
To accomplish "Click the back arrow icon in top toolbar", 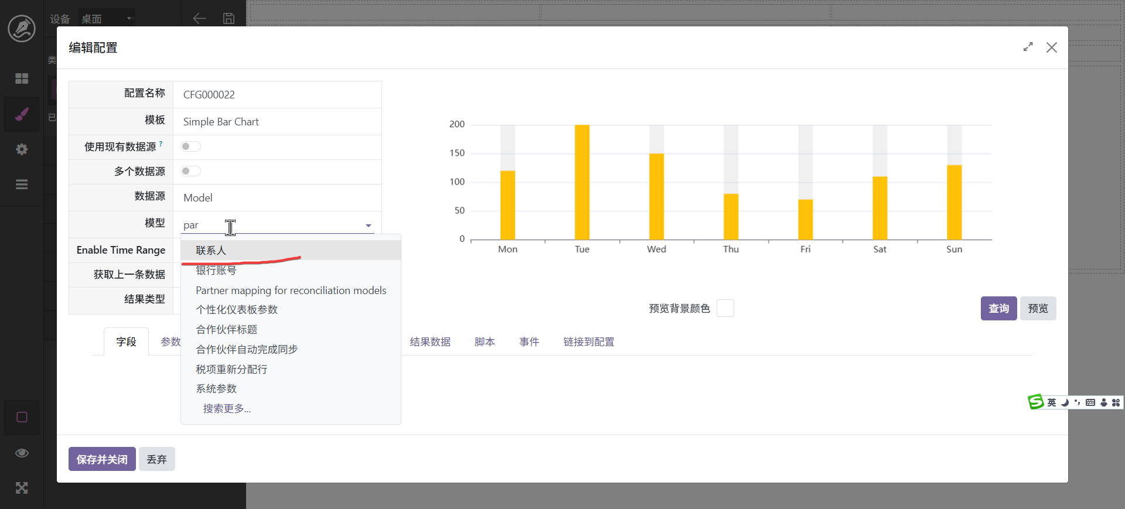I will pyautogui.click(x=199, y=19).
